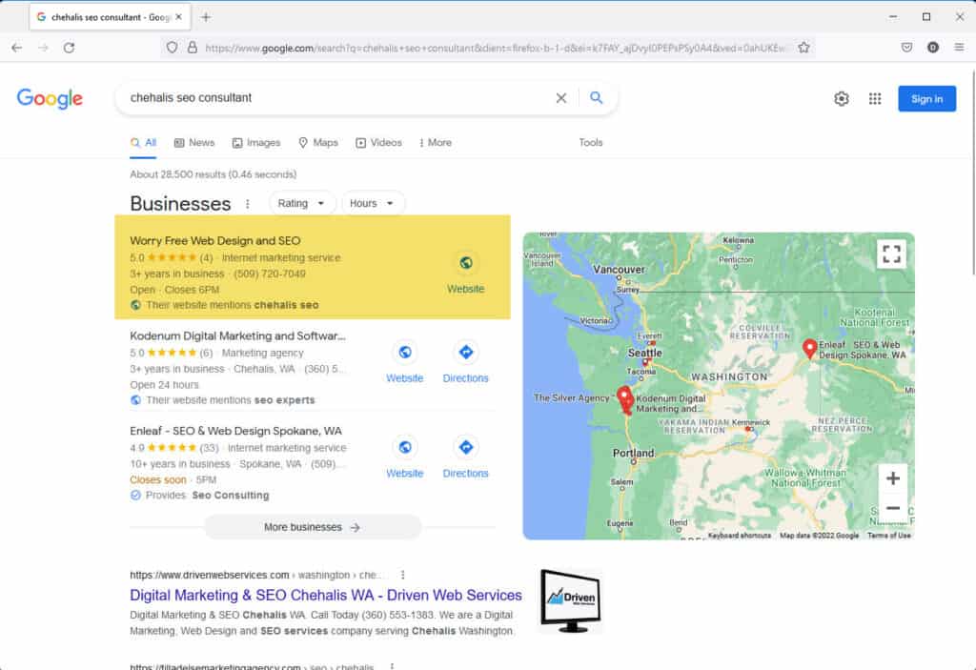
Task: Zoom out on the map
Action: 892,507
